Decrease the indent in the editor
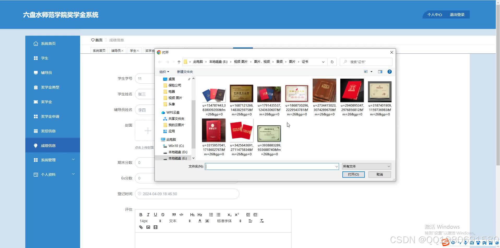This screenshot has height=248, width=500. 248,215
